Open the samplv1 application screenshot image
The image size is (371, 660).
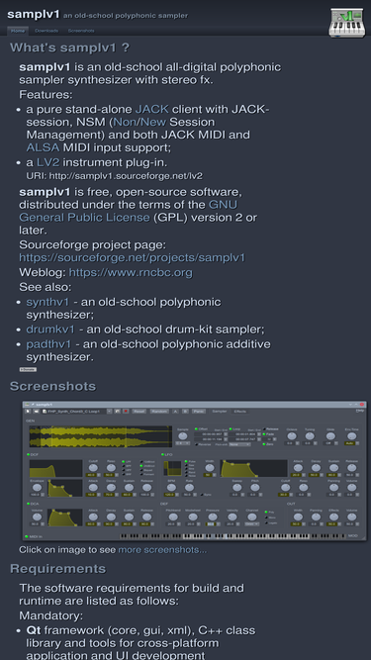click(194, 471)
